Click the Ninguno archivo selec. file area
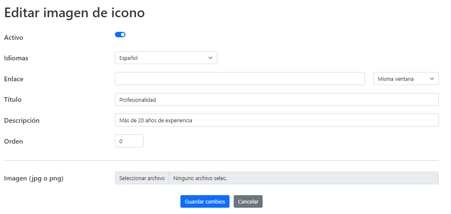Screen dimensions: 451x214 (304, 178)
